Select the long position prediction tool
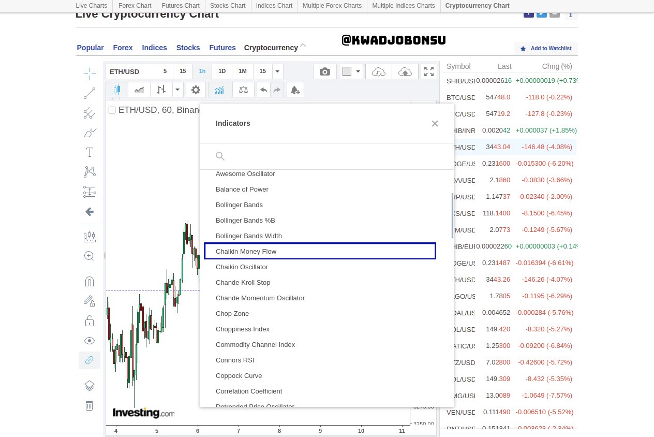Viewport: 654px width, 437px height. [90, 192]
